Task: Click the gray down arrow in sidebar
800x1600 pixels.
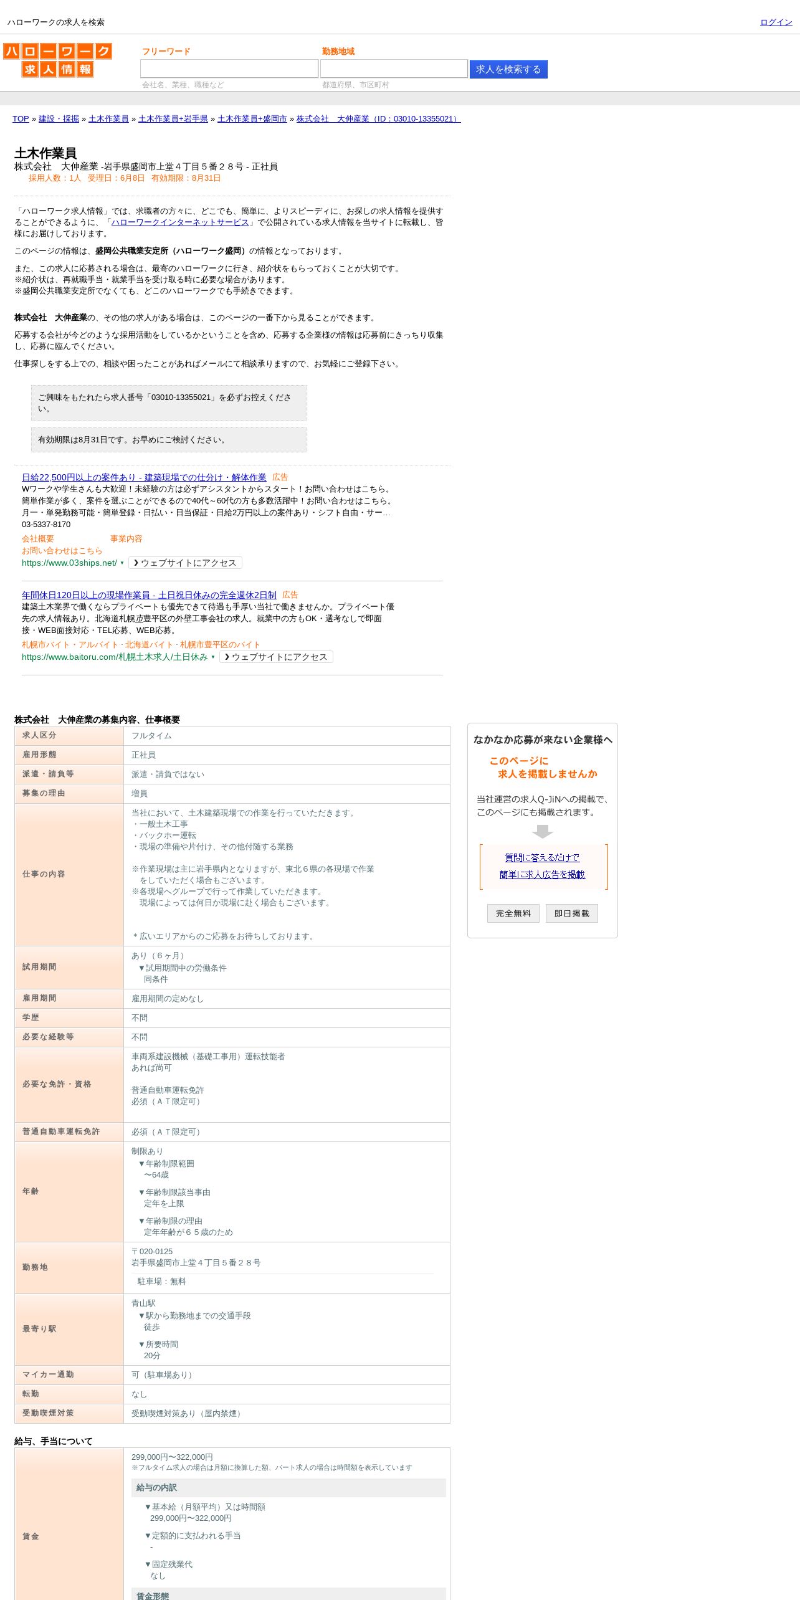Action: pos(543,832)
